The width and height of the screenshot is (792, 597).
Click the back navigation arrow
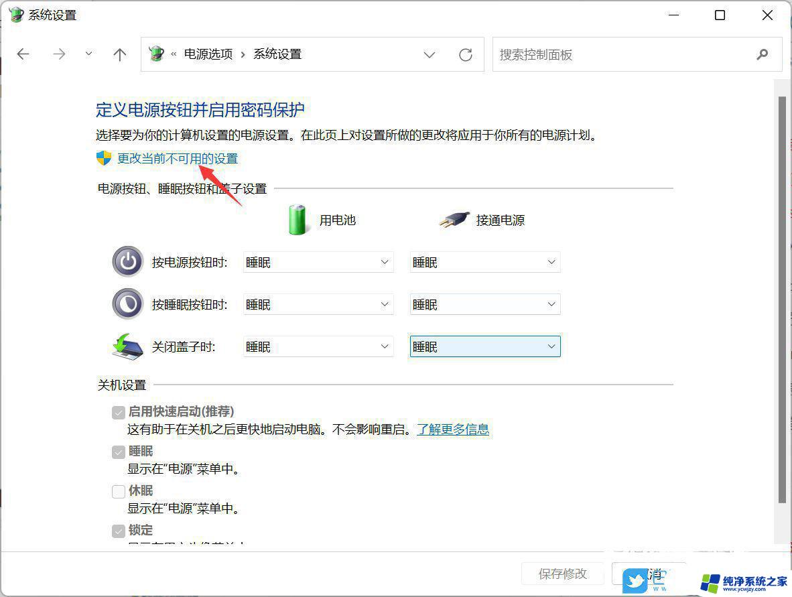pyautogui.click(x=23, y=54)
